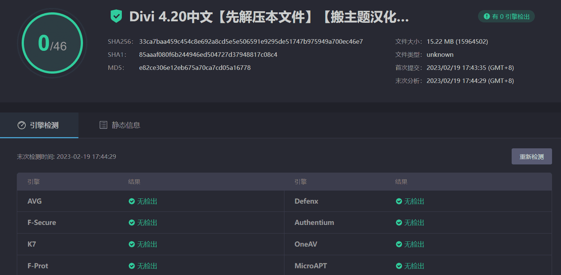
Task: Click the K7 engine name
Action: [32, 244]
